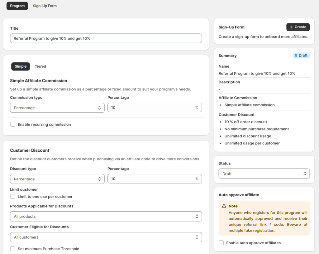
Task: Click the percent symbol in the commission field
Action: 197,107
